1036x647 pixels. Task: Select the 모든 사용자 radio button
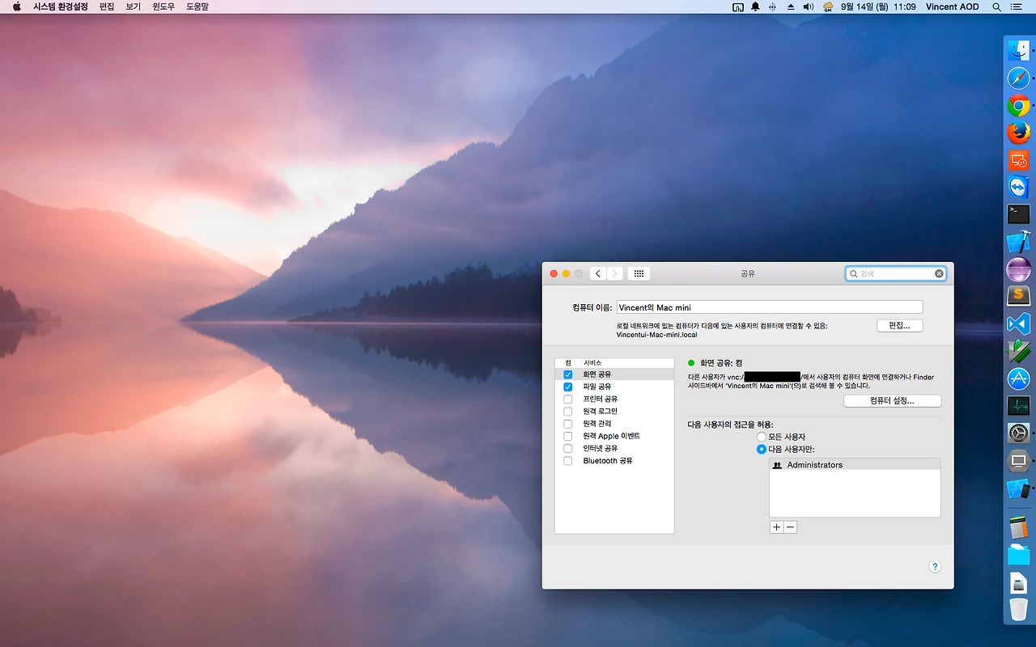[x=762, y=437]
